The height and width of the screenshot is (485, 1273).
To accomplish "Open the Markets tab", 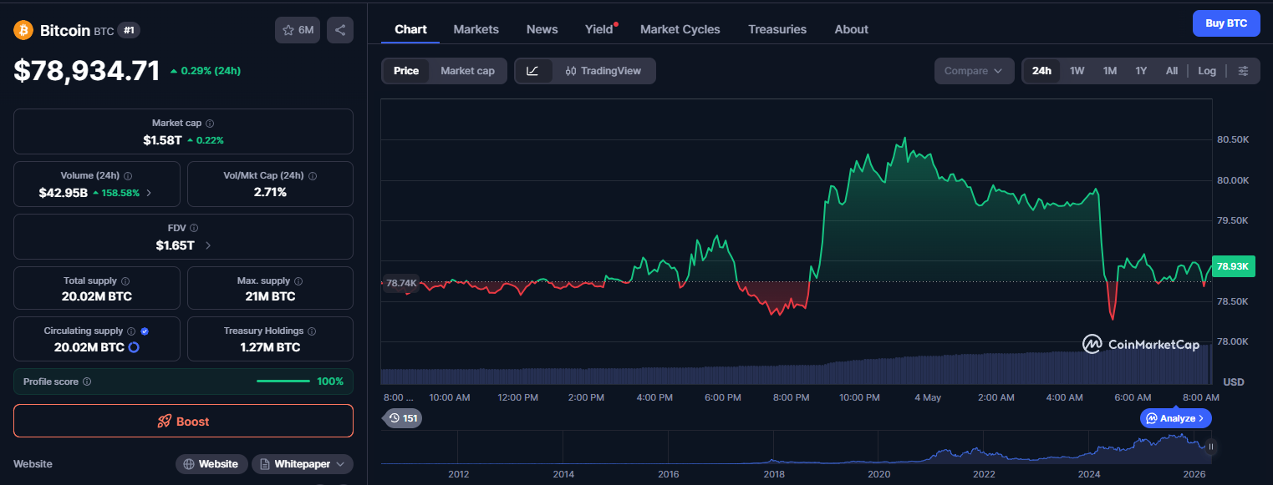I will [x=476, y=29].
